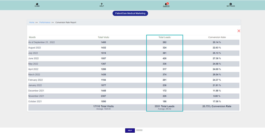Click the 27.36 % conversion rate cell
The image size is (265, 133).
[x=217, y=58]
